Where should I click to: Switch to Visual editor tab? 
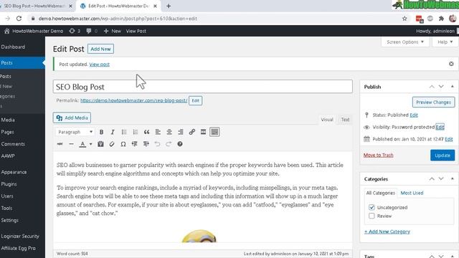tap(327, 120)
